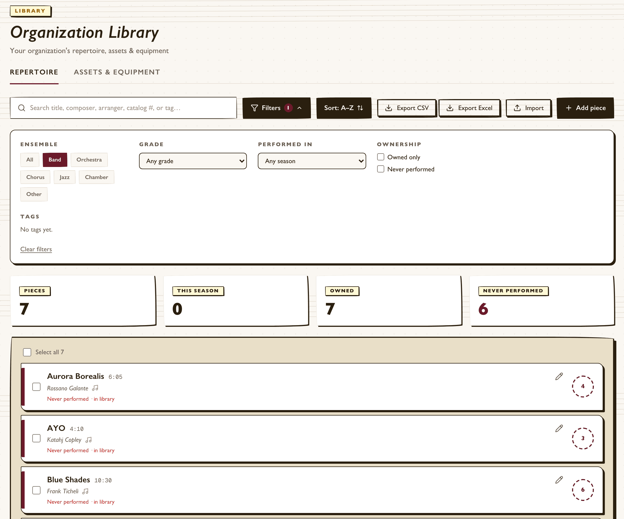This screenshot has height=519, width=624.
Task: Click the Pieces stat card
Action: 83,301
